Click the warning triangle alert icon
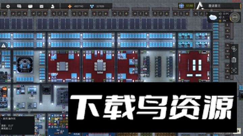243x136 pixels. [x=3, y=45]
